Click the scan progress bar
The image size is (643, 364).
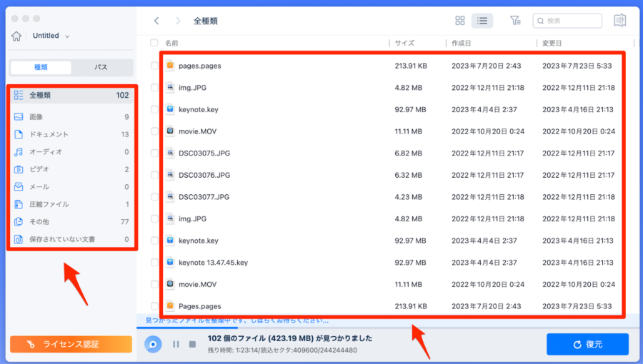click(387, 328)
